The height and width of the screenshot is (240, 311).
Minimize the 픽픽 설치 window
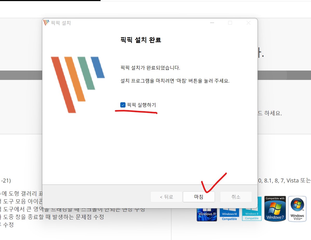click(x=212, y=23)
